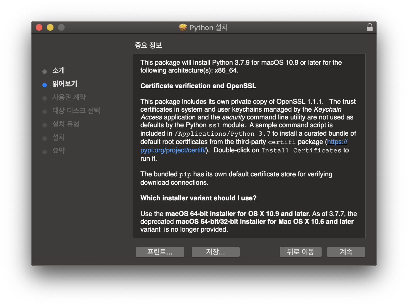Go back with 뒤로 이동 button
408x307 pixels.
301,252
